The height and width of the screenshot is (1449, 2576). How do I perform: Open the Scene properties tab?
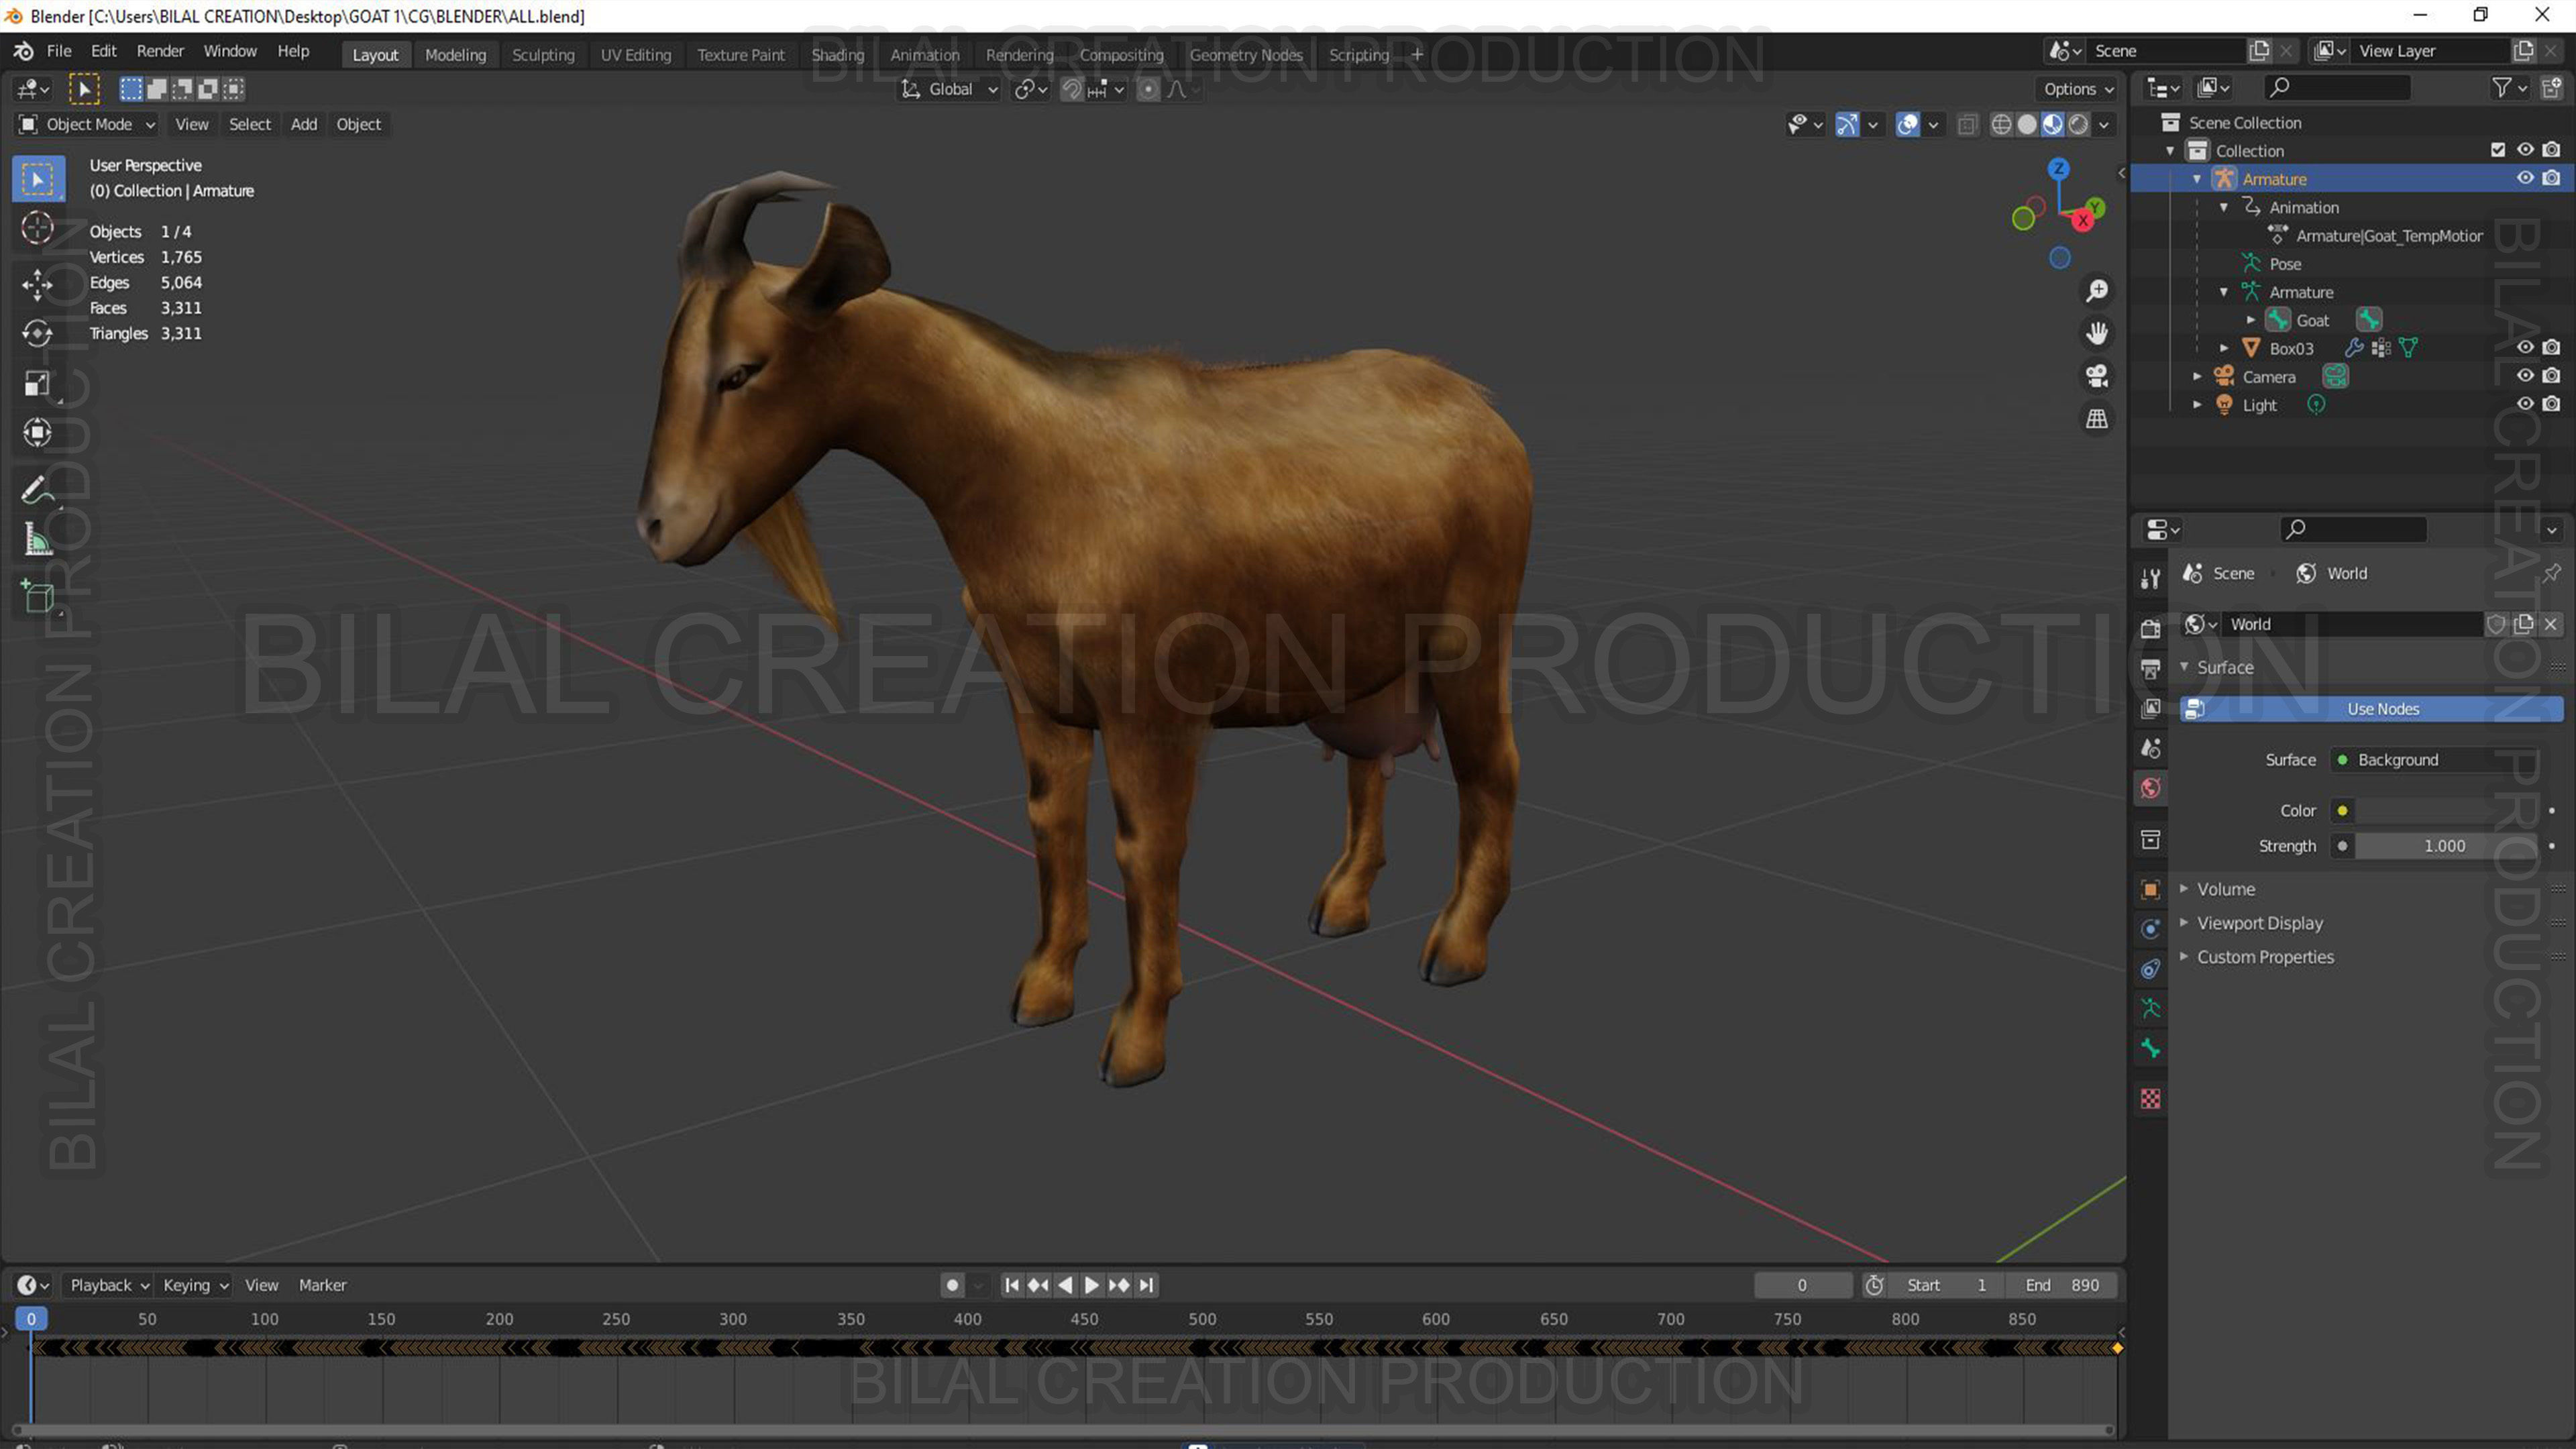[x=2150, y=748]
